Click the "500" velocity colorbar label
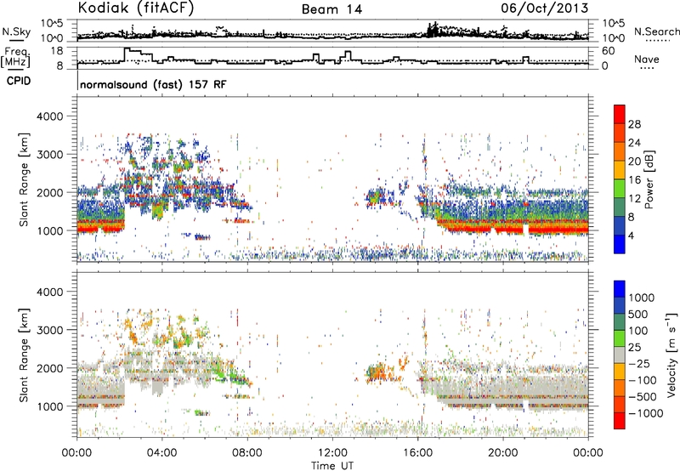680x471 pixels. pos(638,315)
